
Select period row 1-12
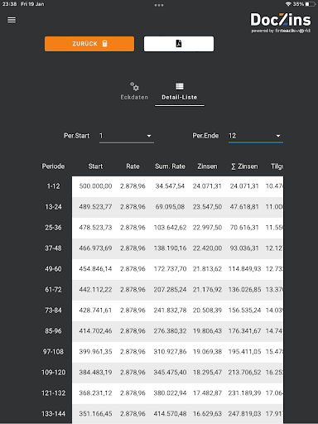pos(53,186)
